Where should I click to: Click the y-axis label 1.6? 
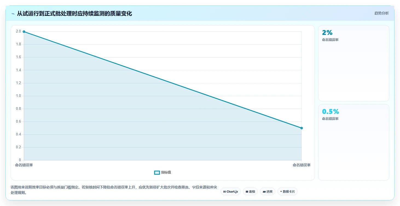coord(19,57)
